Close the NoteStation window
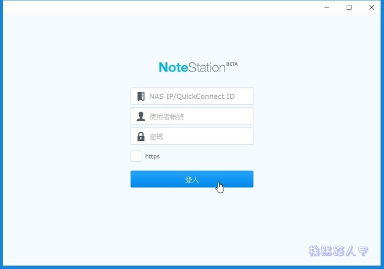 click(372, 7)
